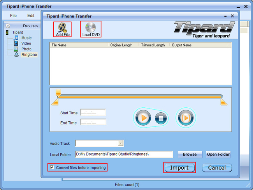Click the Import button
Screen dimensions: 253x190
click(x=179, y=168)
